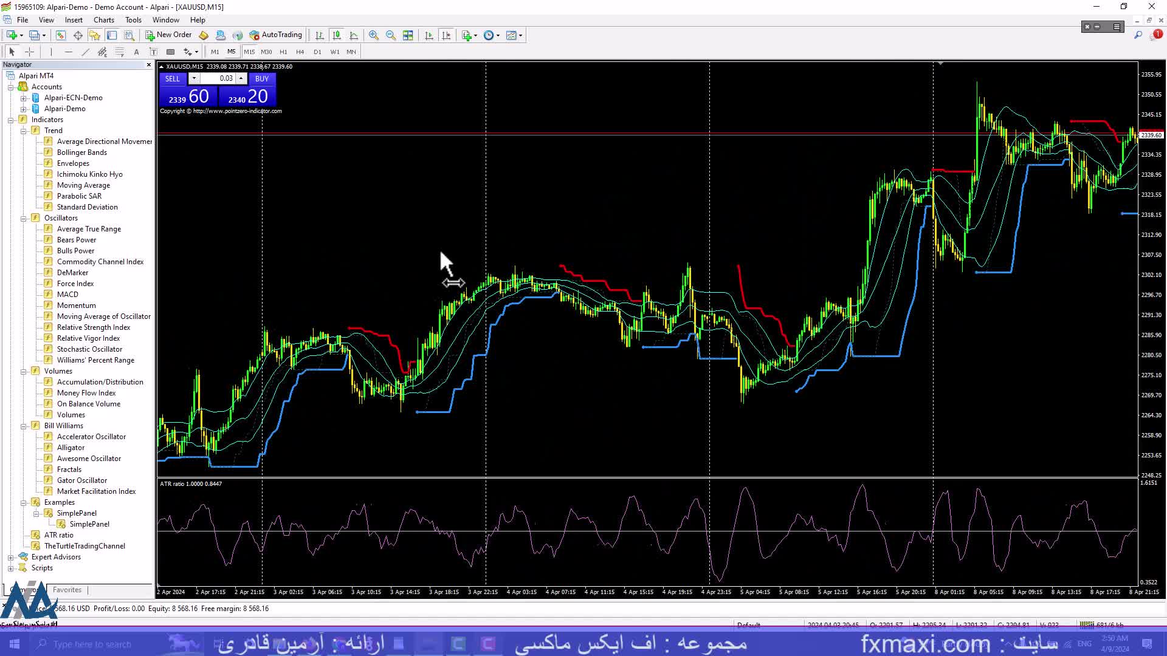The height and width of the screenshot is (656, 1167).
Task: Switch chart to candlesticks view
Action: coord(337,35)
